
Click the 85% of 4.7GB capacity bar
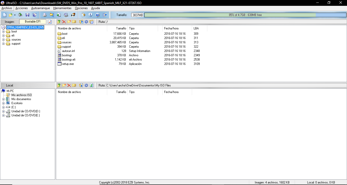(x=245, y=15)
